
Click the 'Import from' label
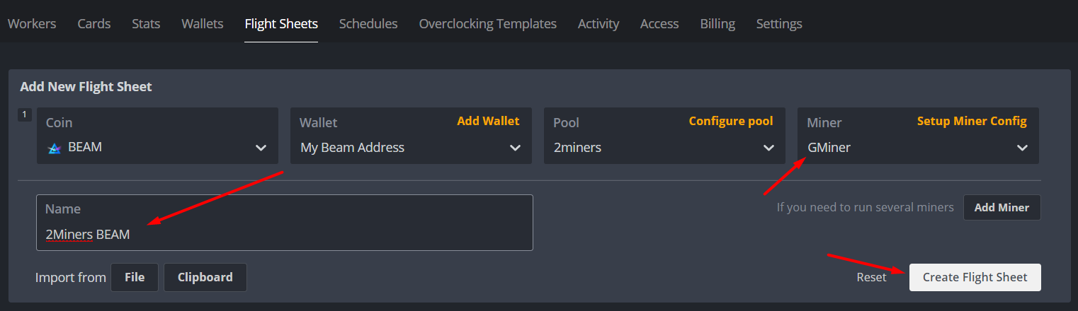[x=71, y=277]
